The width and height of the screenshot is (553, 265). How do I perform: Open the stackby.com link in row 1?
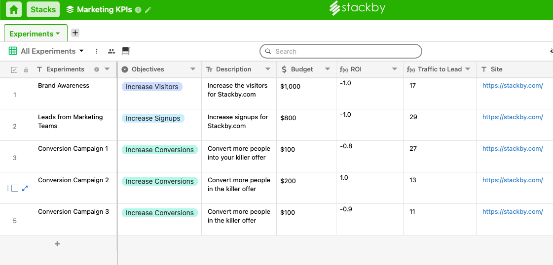513,86
